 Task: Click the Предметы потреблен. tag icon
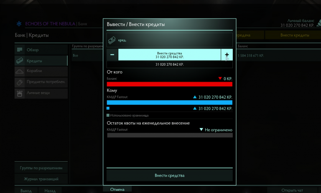(20, 82)
